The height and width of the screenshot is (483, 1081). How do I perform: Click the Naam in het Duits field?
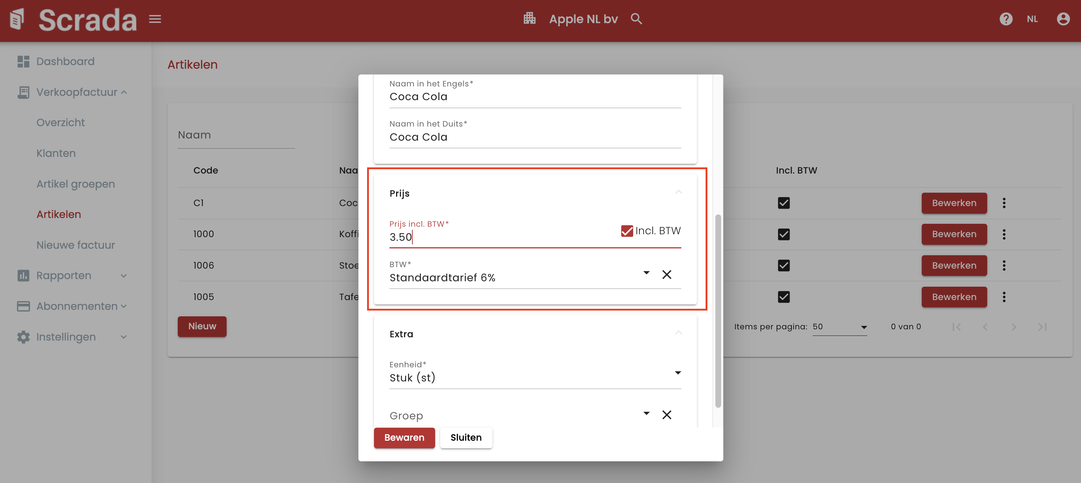click(535, 137)
